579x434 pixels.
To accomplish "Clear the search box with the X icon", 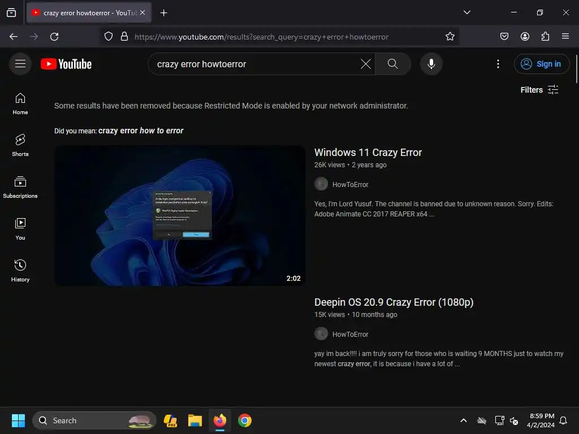I will coord(366,64).
